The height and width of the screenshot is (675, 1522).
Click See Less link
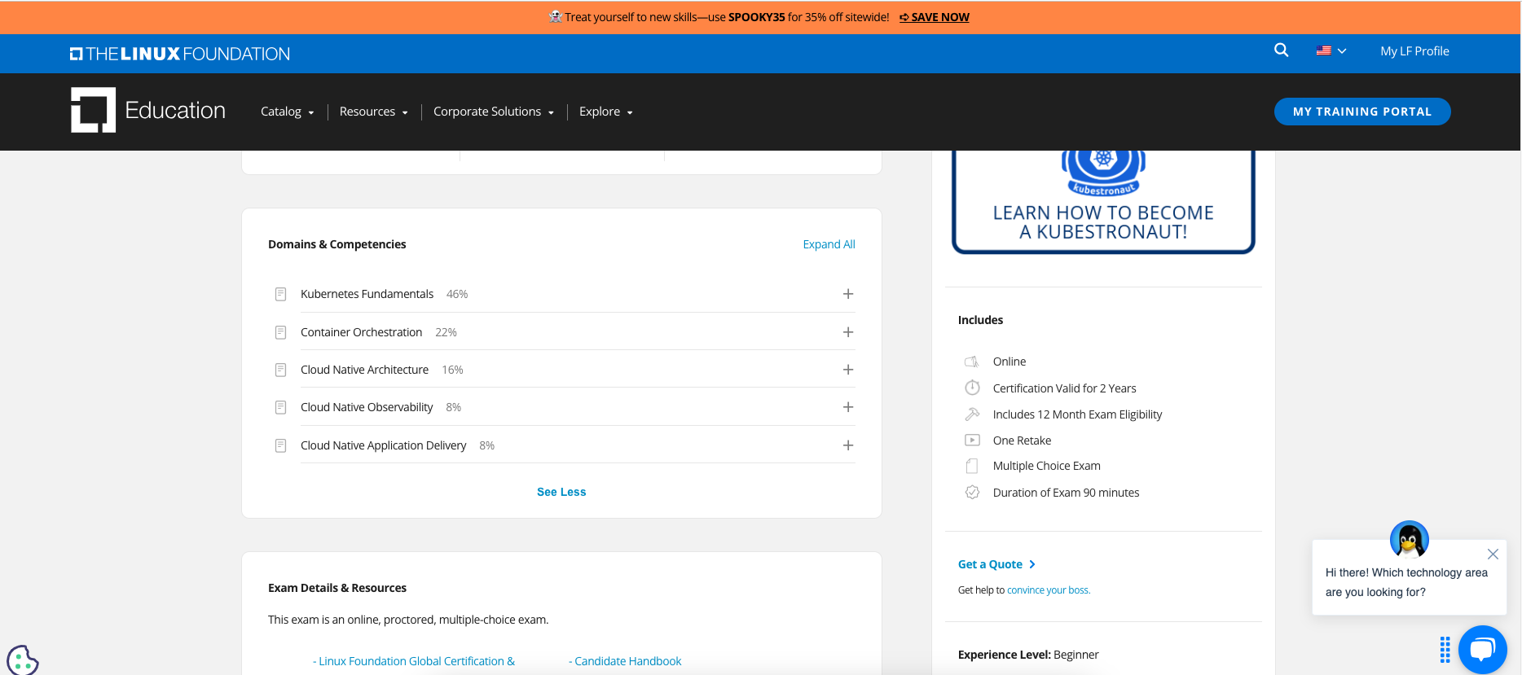coord(561,492)
